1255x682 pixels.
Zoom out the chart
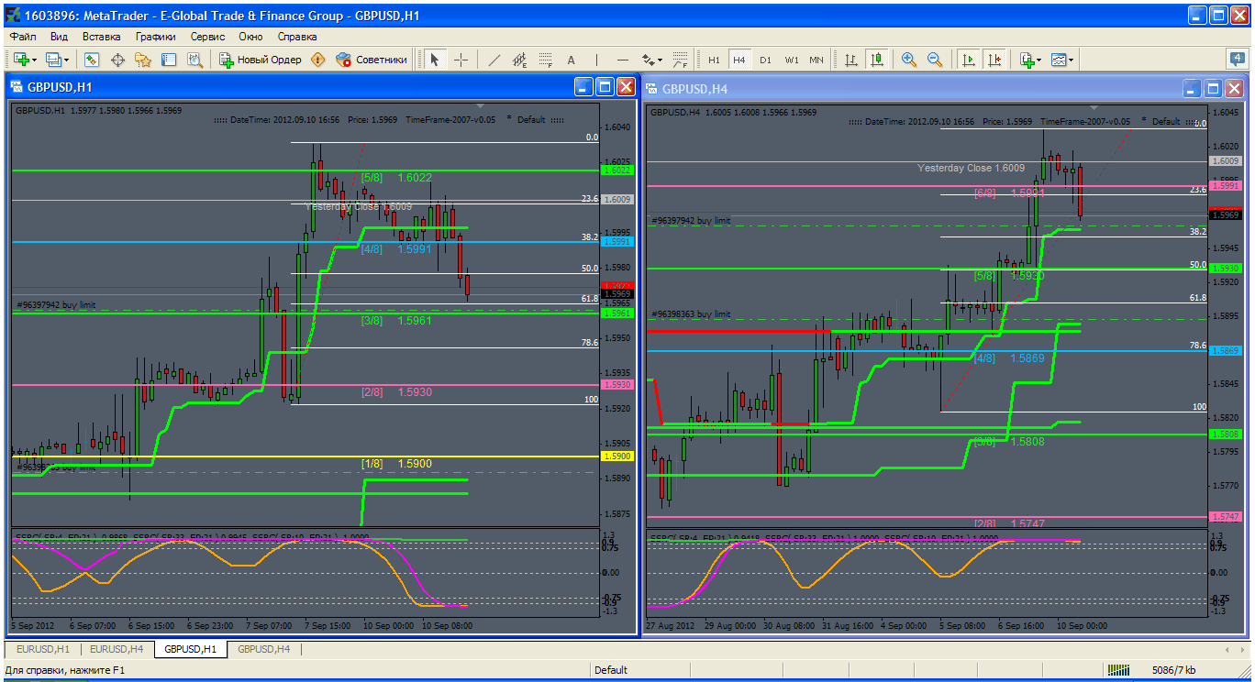point(935,60)
